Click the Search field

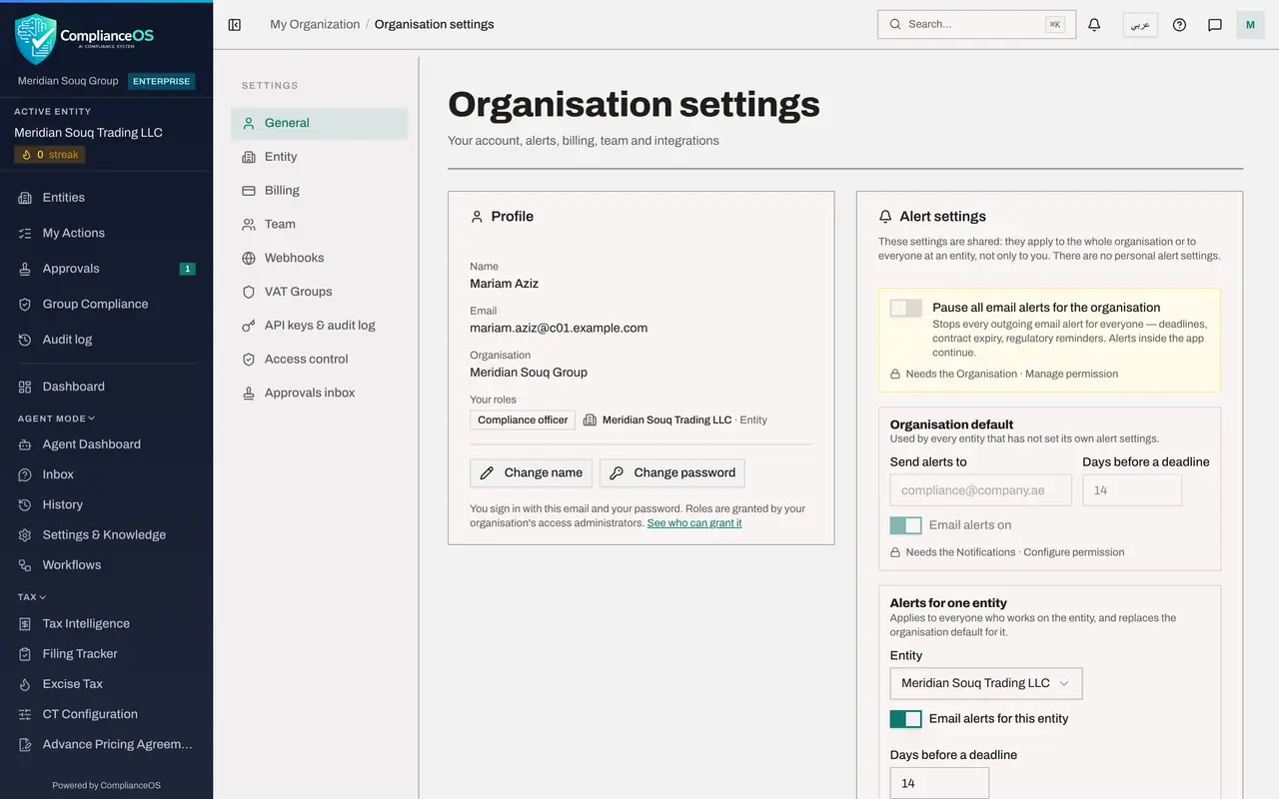coord(976,25)
